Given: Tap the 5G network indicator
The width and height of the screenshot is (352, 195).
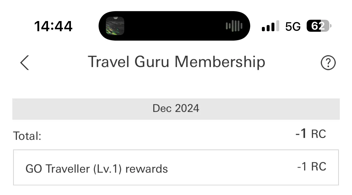Looking at the screenshot, I should coord(293,26).
